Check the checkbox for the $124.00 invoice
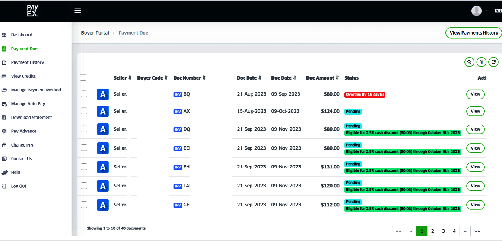 coord(84,111)
